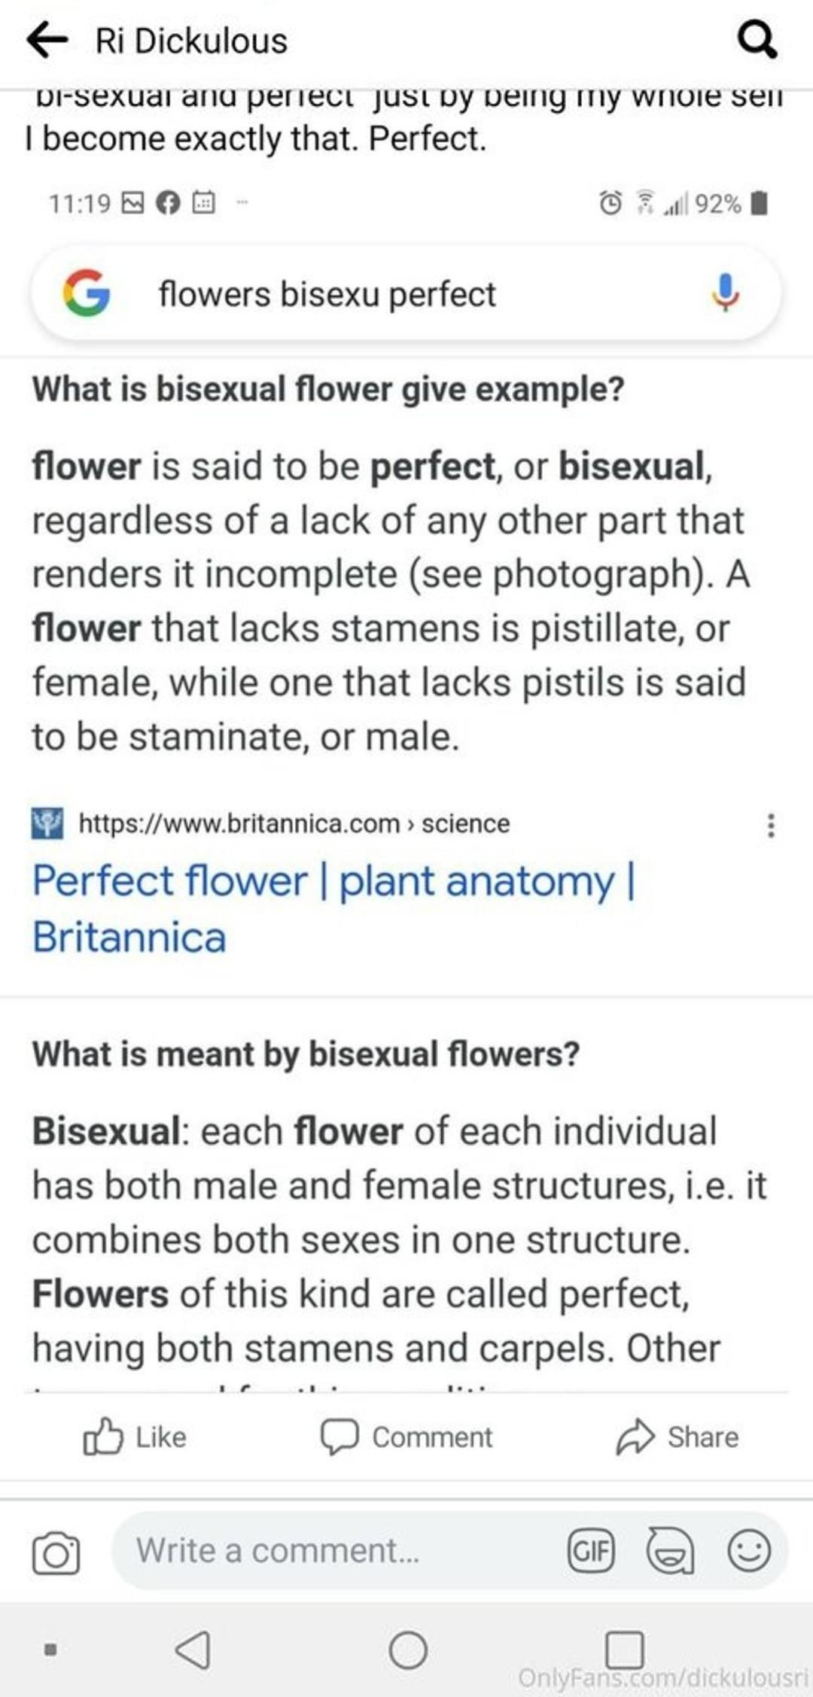Focus the Write a comment field
Screen dimensions: 813x1697
pyautogui.click(x=331, y=1551)
